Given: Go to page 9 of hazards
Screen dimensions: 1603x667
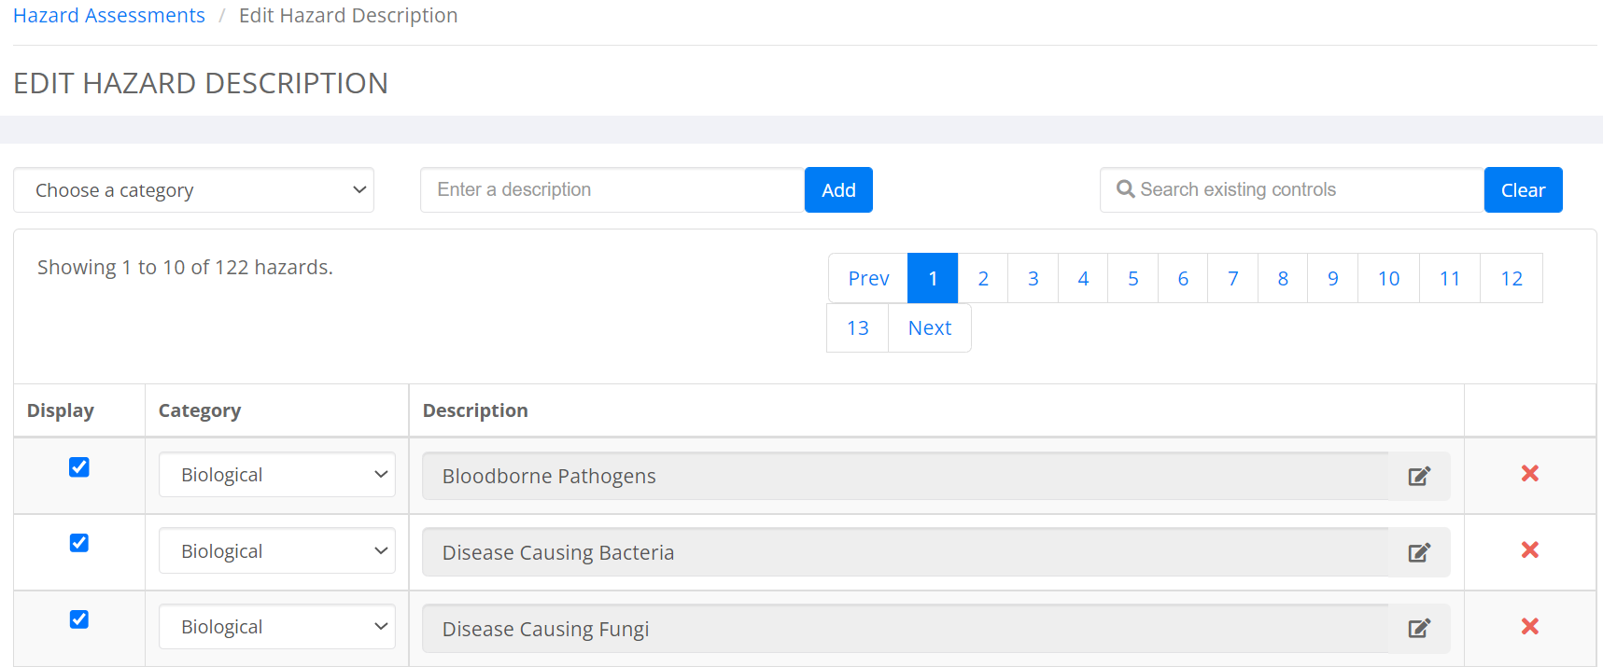Looking at the screenshot, I should 1333,278.
